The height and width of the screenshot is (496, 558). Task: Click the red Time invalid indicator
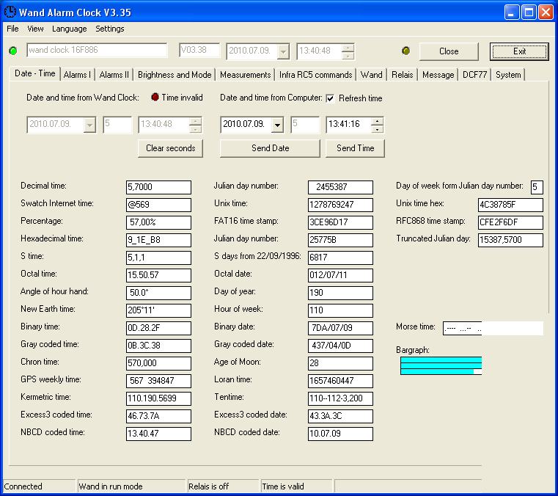[x=155, y=97]
